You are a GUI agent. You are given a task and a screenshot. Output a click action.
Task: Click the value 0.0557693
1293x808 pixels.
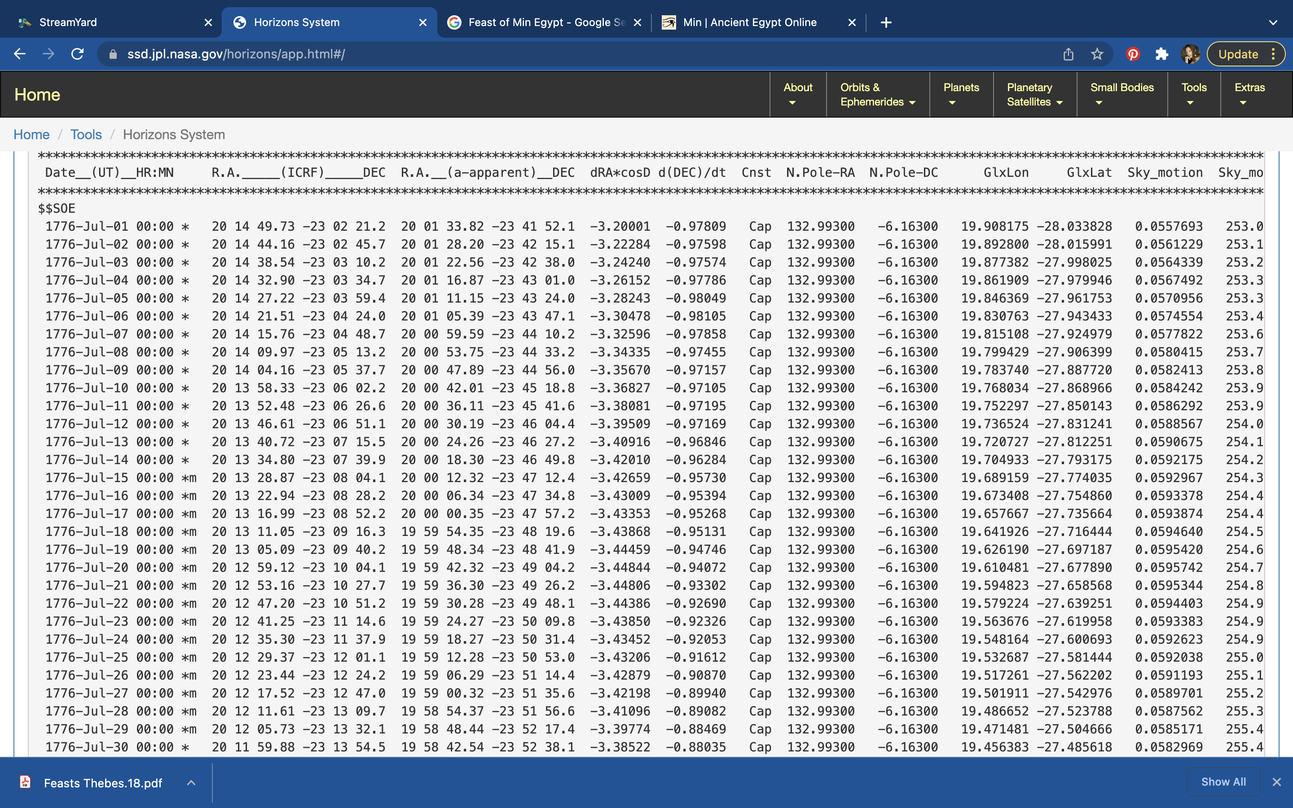pyautogui.click(x=1169, y=227)
